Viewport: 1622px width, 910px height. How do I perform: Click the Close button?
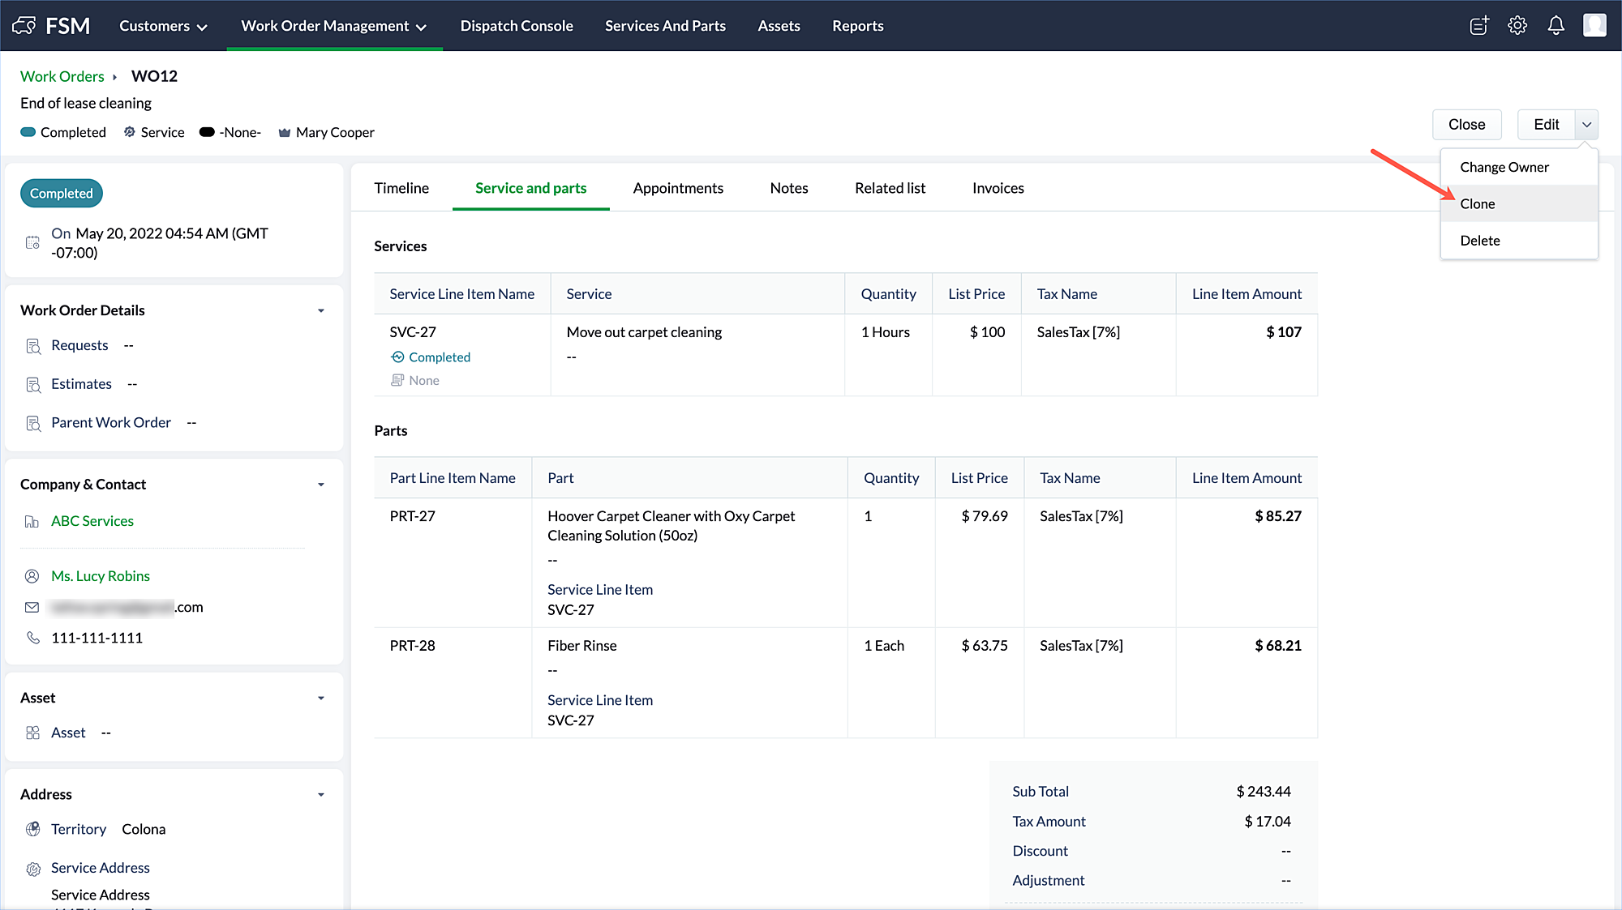tap(1466, 125)
